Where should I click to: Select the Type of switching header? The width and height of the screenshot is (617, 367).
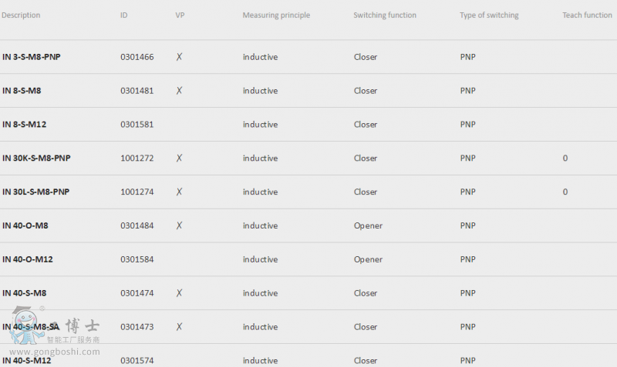(489, 15)
